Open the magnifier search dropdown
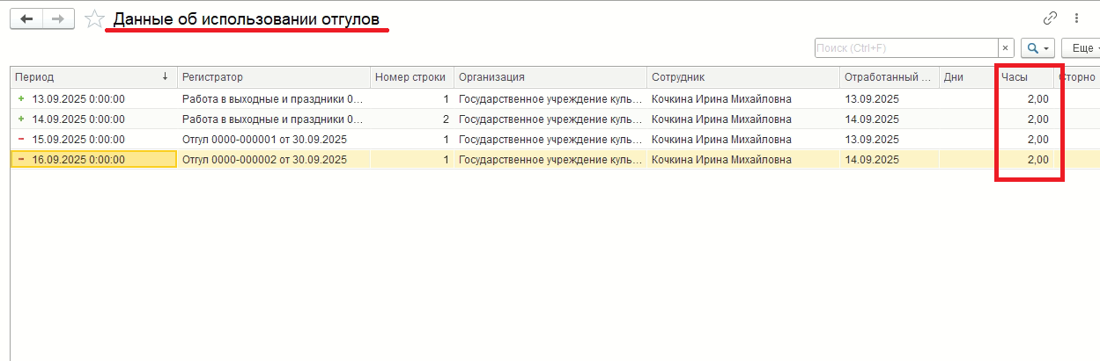 click(1037, 47)
